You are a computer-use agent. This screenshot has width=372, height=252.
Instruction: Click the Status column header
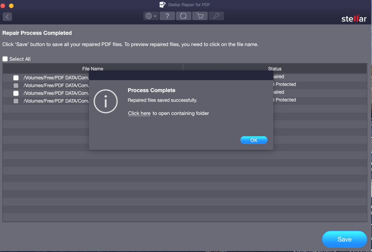275,69
